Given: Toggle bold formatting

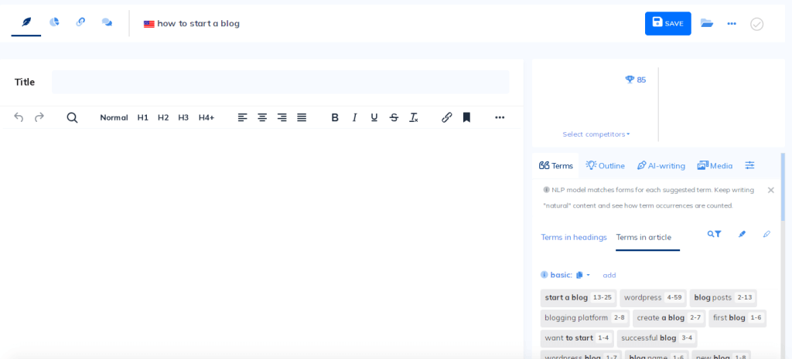Looking at the screenshot, I should pos(335,117).
